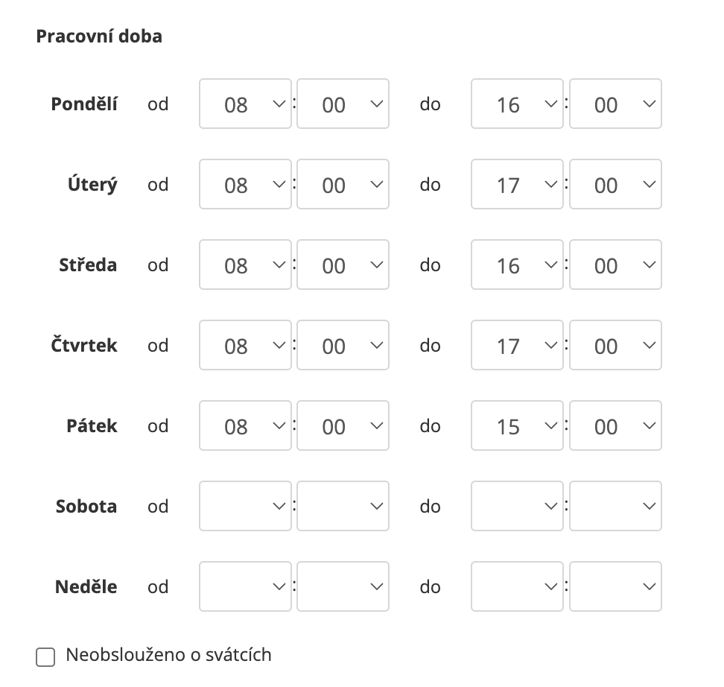The height and width of the screenshot is (687, 724).
Task: Open Pondělí start minutes dropdown
Action: [343, 104]
